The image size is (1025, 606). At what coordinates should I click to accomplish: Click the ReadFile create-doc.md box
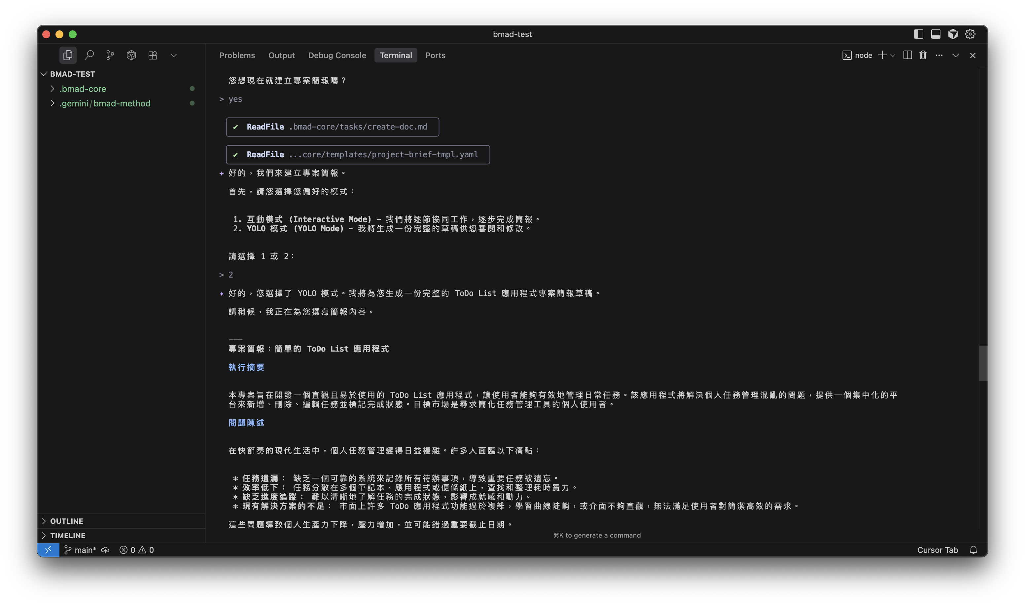coord(333,127)
